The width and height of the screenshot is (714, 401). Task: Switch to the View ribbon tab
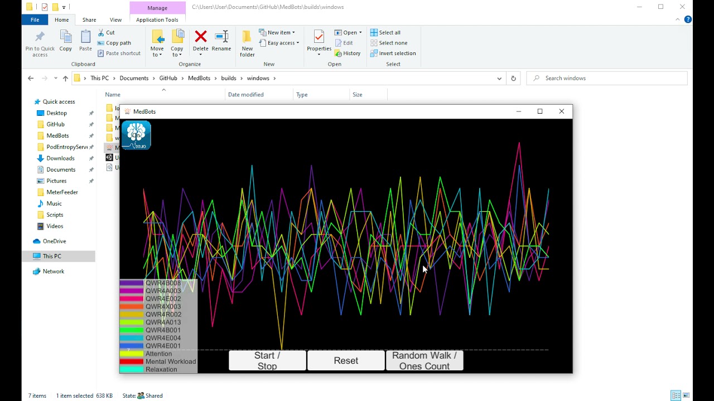115,20
